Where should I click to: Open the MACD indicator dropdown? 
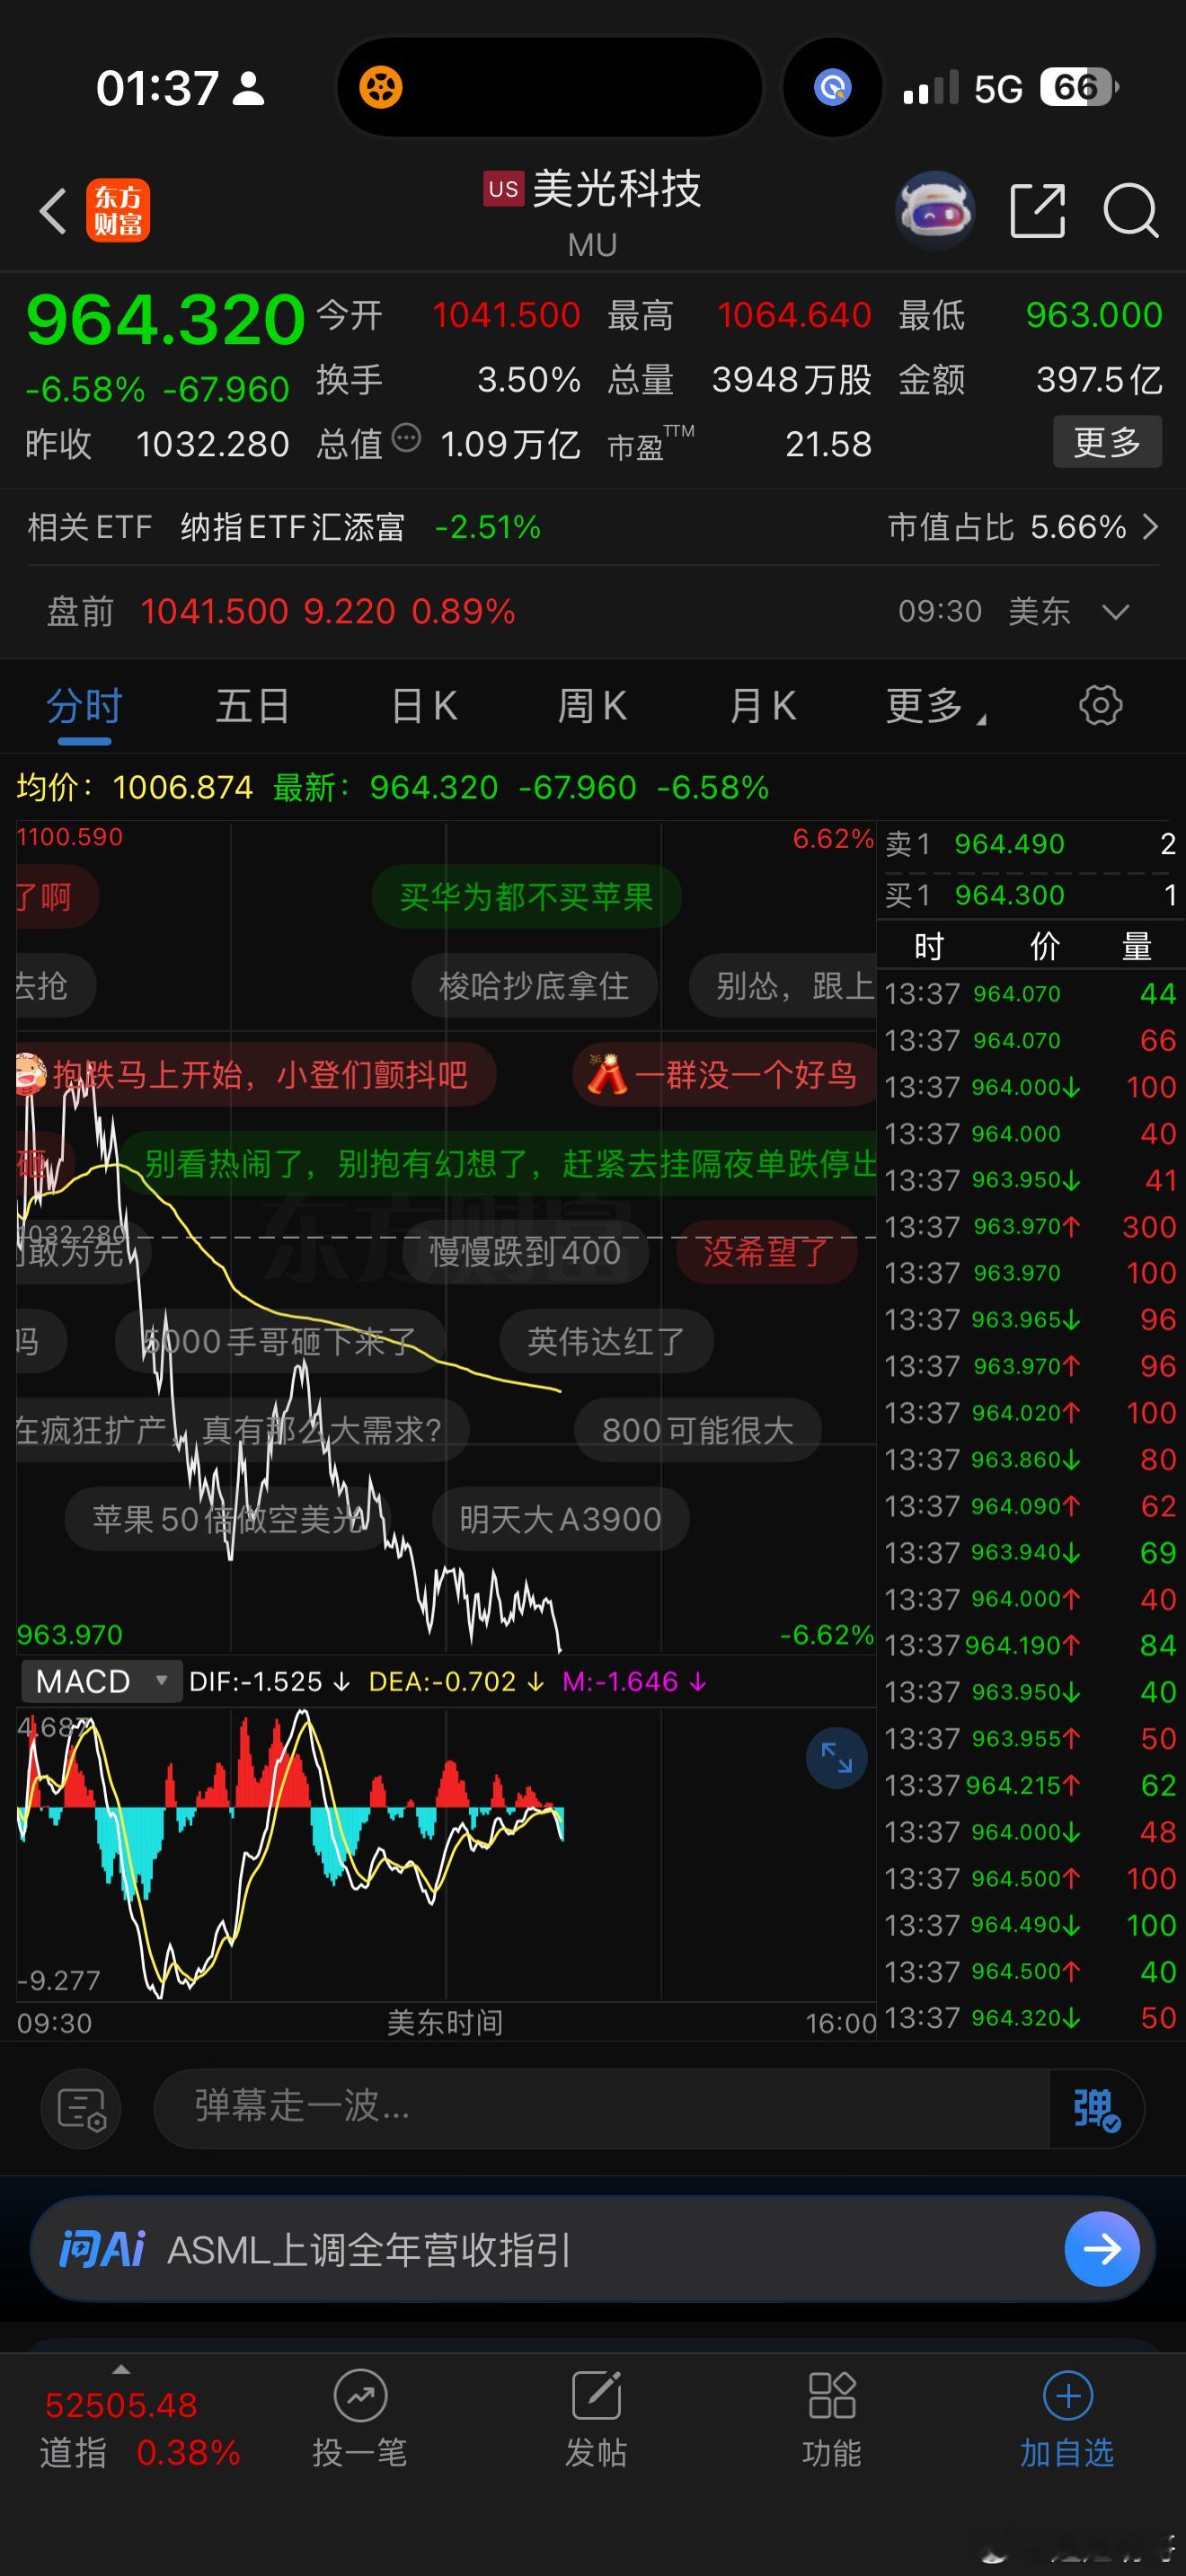point(101,1682)
